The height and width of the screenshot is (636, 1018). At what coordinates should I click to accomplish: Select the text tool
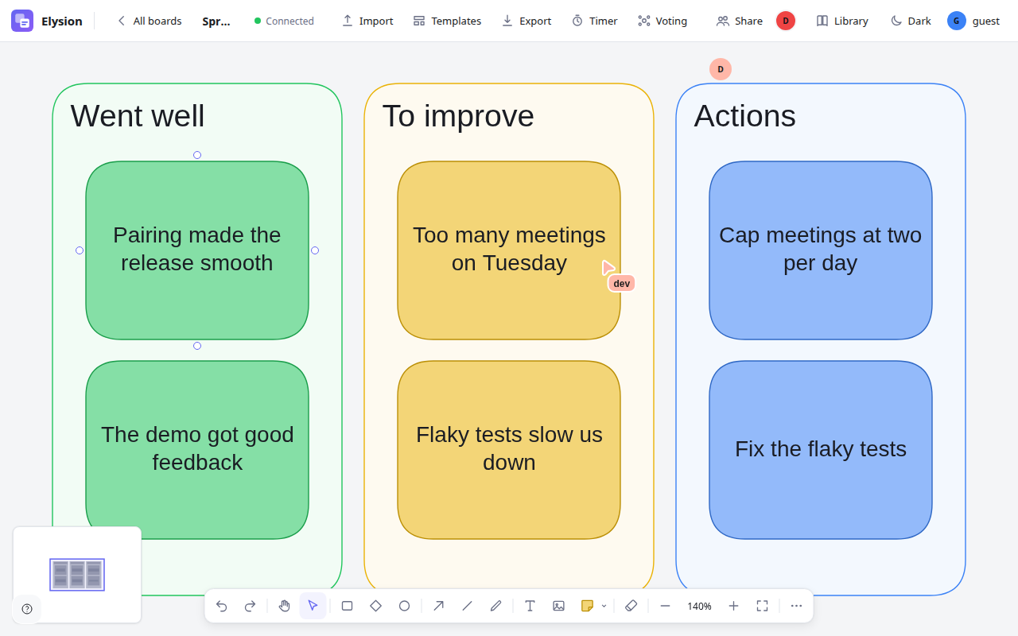point(530,606)
